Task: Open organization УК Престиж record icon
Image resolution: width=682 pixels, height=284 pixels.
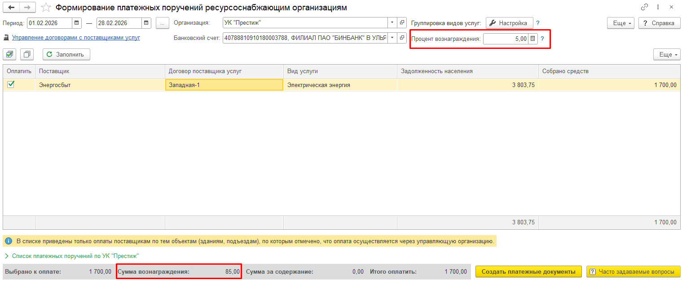Action: 401,23
